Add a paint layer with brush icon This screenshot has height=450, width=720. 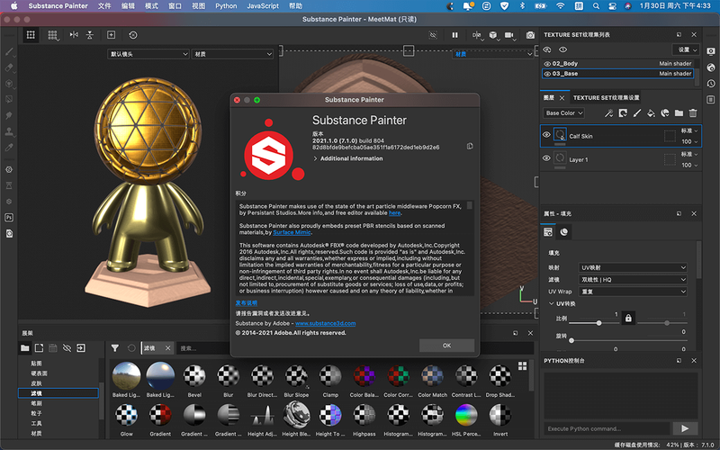pyautogui.click(x=637, y=113)
